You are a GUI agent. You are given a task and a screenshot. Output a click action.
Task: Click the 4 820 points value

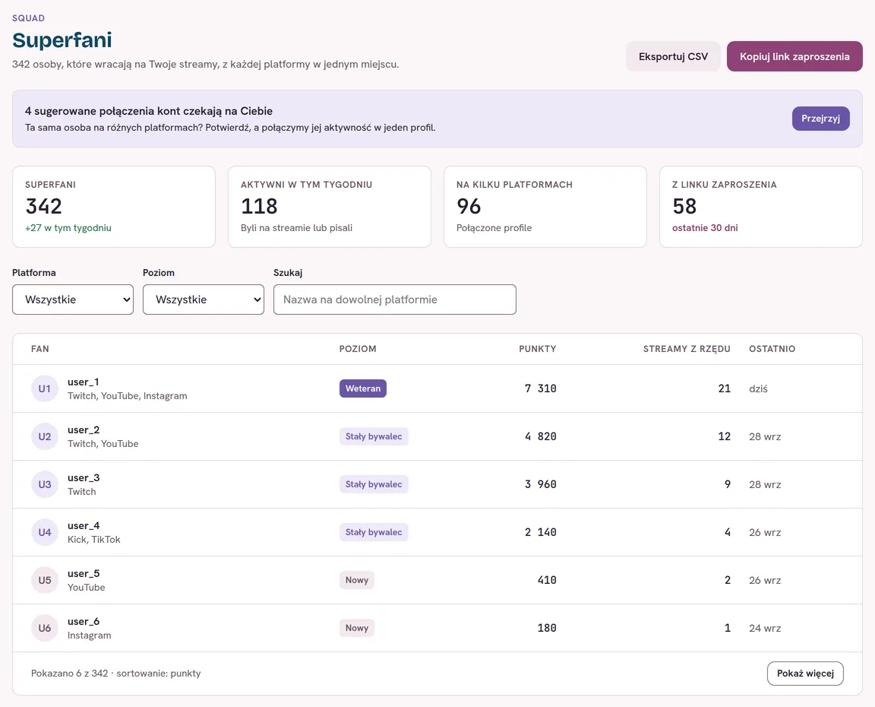[540, 436]
